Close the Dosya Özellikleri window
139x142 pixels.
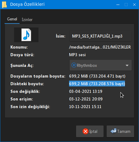click(134, 5)
